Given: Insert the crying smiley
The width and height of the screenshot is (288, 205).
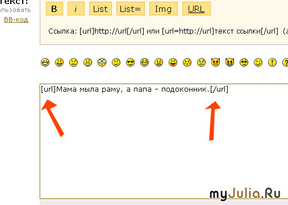Looking at the screenshot, I should click(201, 62).
